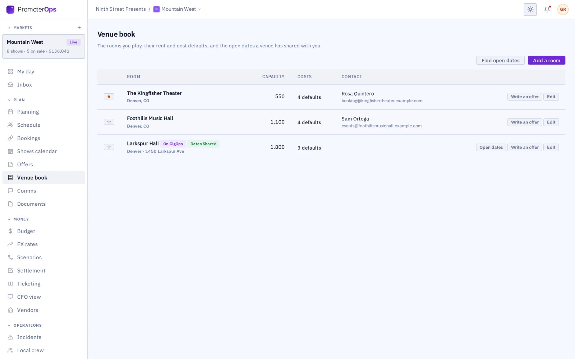Star Foothills Music Hall as favorite

109,122
